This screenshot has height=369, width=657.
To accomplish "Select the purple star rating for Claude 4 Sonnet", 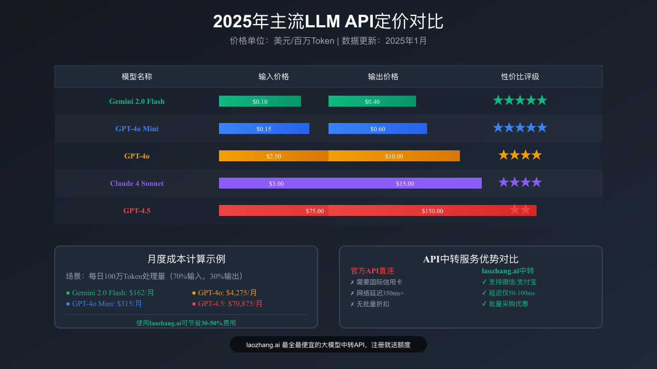I will [x=519, y=182].
